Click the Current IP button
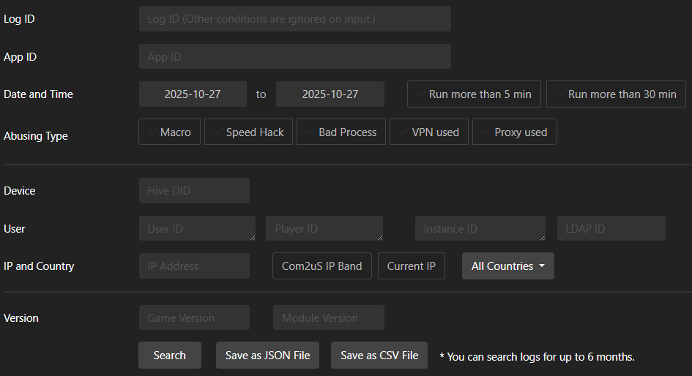The image size is (692, 376). (412, 266)
